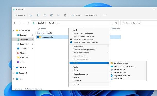Click the Copy icon in toolbar

tap(38, 15)
